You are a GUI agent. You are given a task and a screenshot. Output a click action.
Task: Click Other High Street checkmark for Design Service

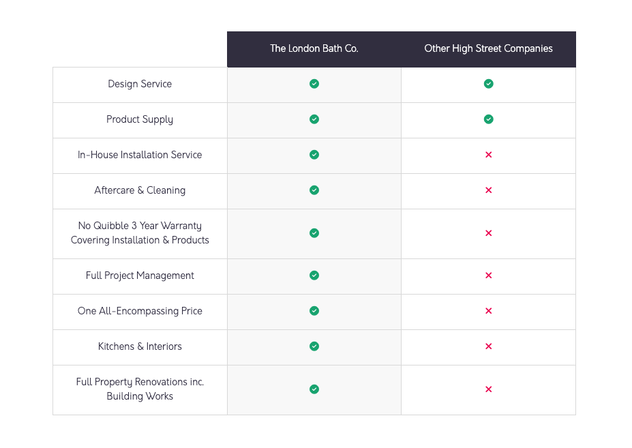click(x=488, y=84)
